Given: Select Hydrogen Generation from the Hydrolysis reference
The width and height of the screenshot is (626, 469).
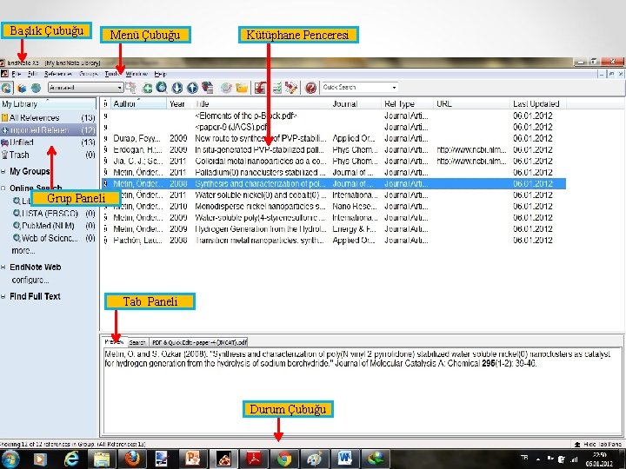Looking at the screenshot, I should [334, 229].
